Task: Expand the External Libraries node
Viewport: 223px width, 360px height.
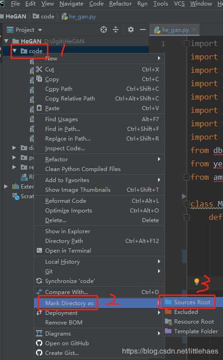Action: pyautogui.click(x=6, y=186)
